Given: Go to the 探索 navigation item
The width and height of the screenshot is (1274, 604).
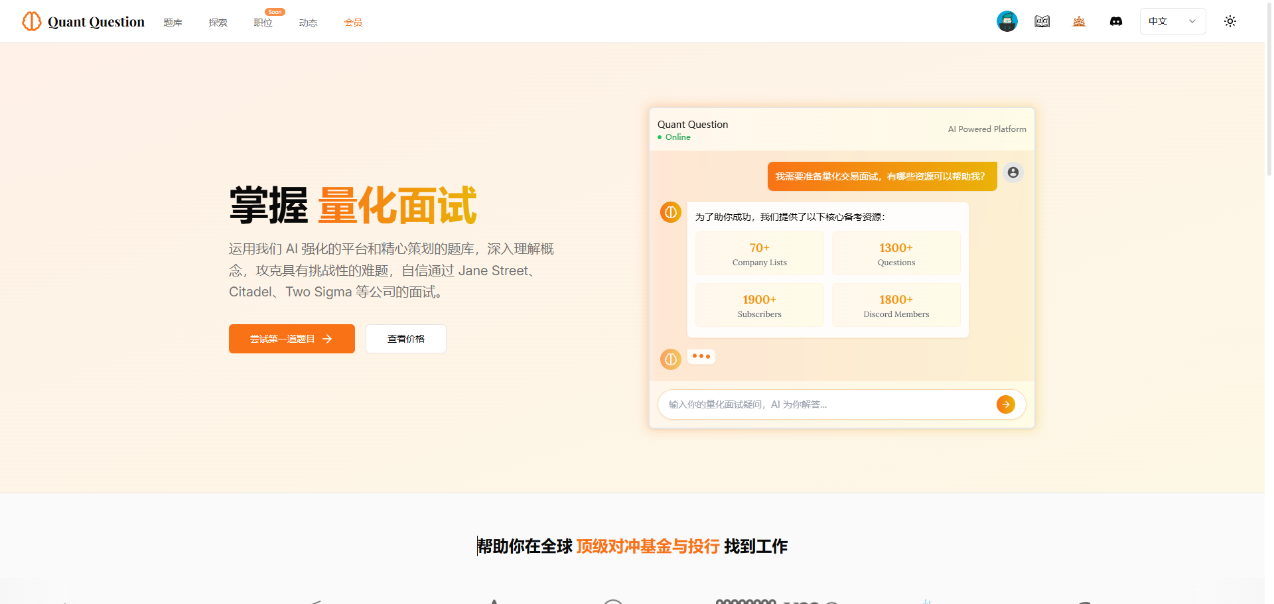Looking at the screenshot, I should (218, 23).
